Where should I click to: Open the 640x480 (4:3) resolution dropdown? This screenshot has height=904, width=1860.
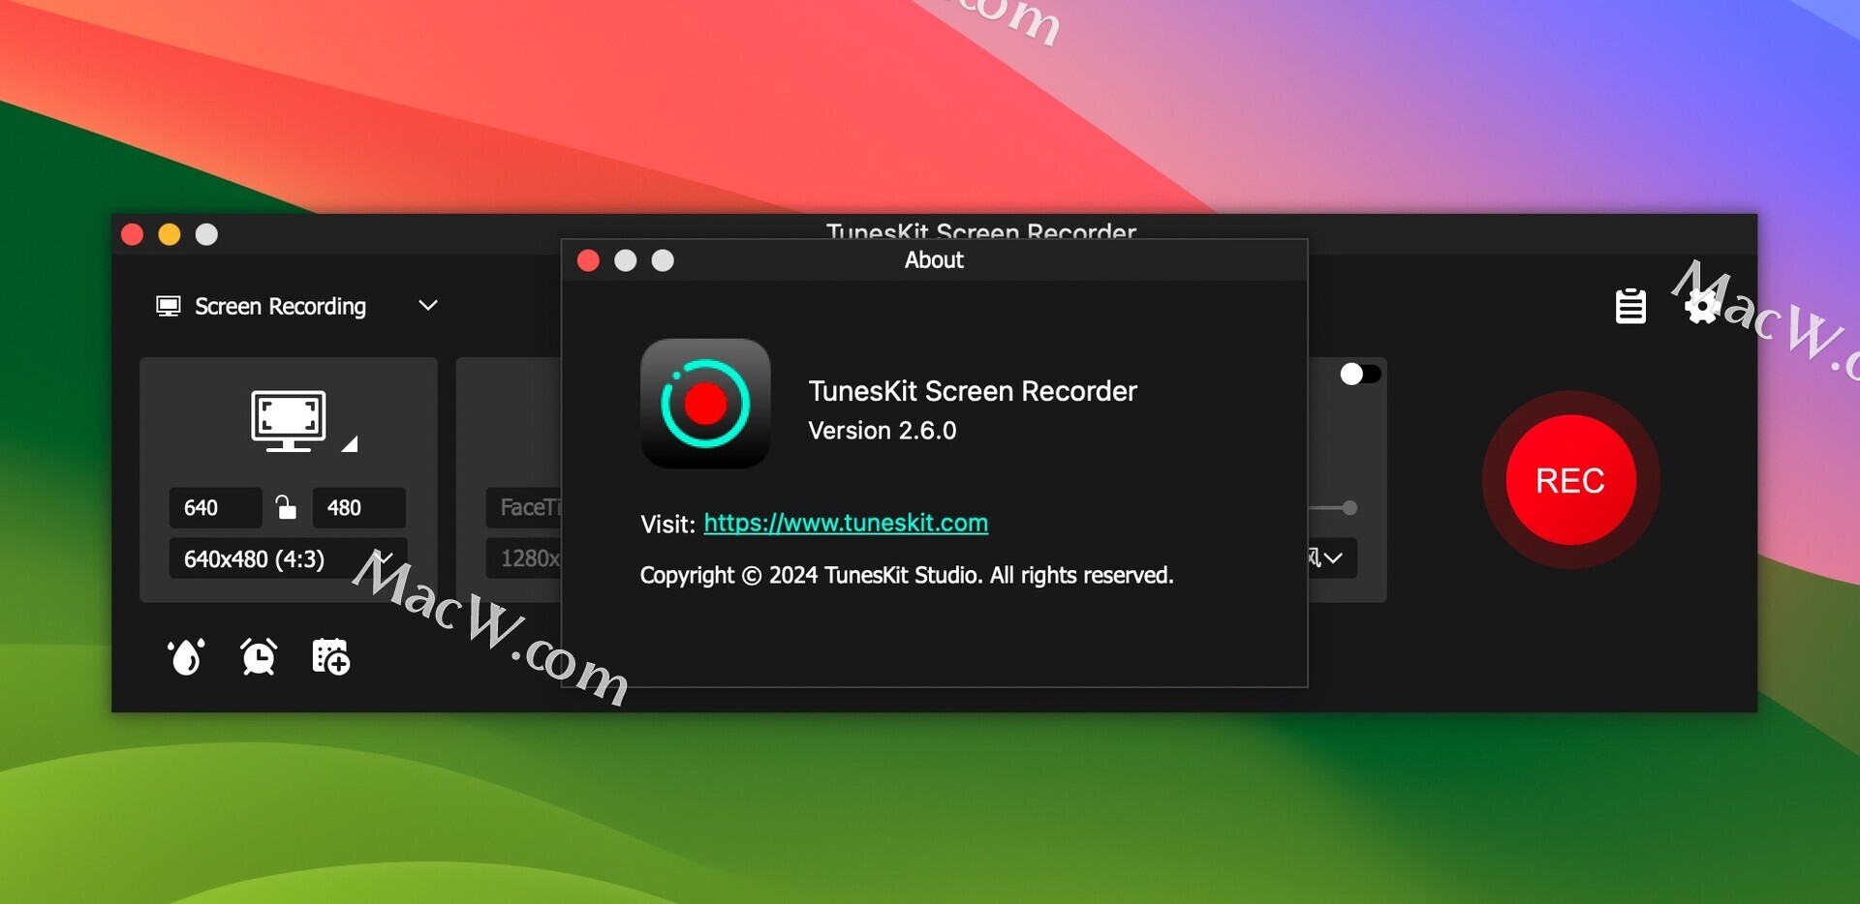(x=288, y=558)
